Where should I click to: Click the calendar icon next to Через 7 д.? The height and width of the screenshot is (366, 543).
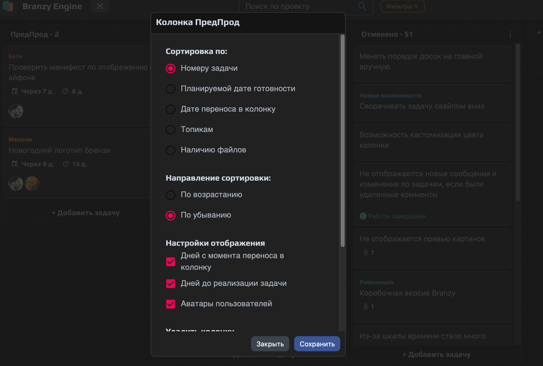click(15, 91)
